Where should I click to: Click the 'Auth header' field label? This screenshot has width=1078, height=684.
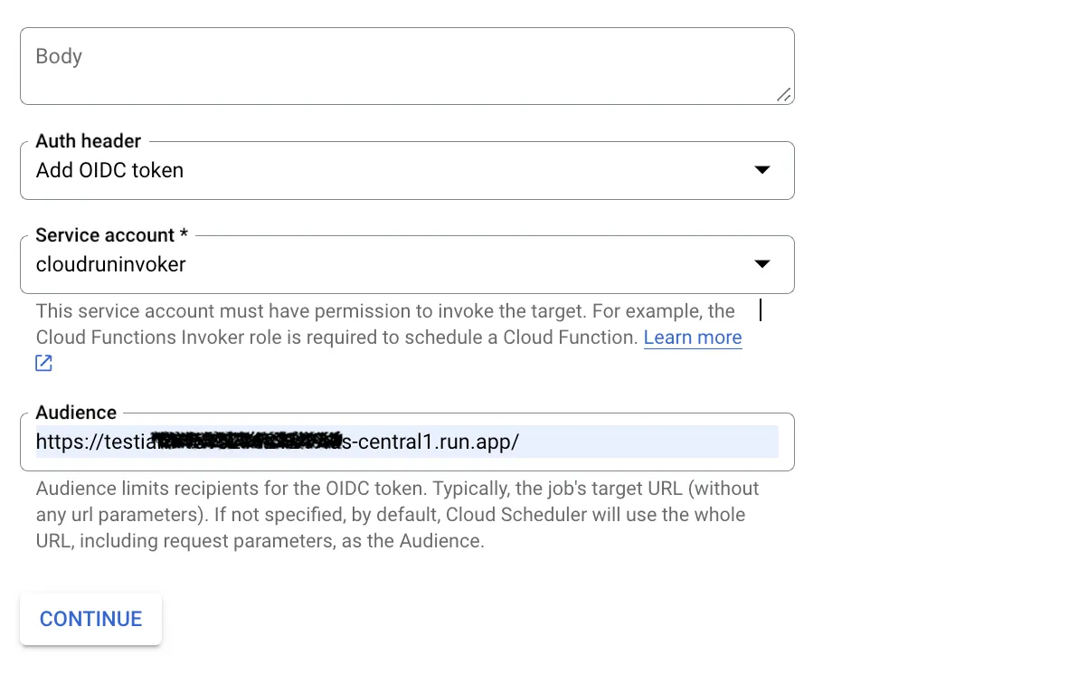[x=88, y=141]
